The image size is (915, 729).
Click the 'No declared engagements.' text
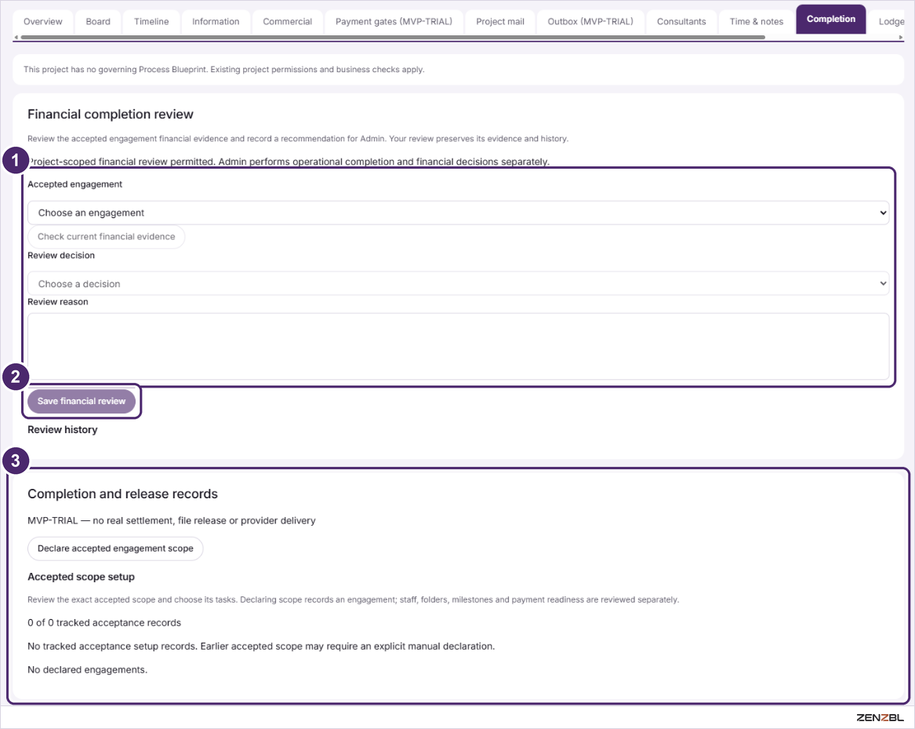pyautogui.click(x=88, y=670)
